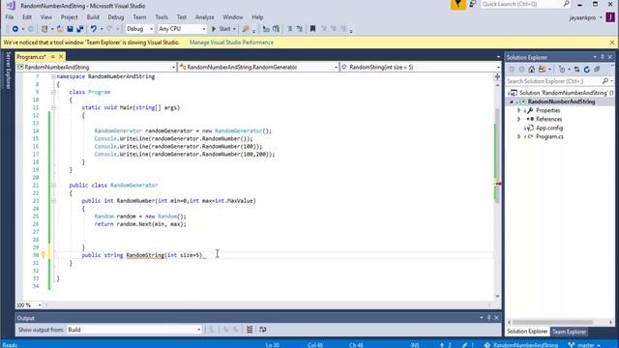Image resolution: width=619 pixels, height=348 pixels.
Task: Expand the Properties node in Solution Explorer
Action: coord(519,110)
